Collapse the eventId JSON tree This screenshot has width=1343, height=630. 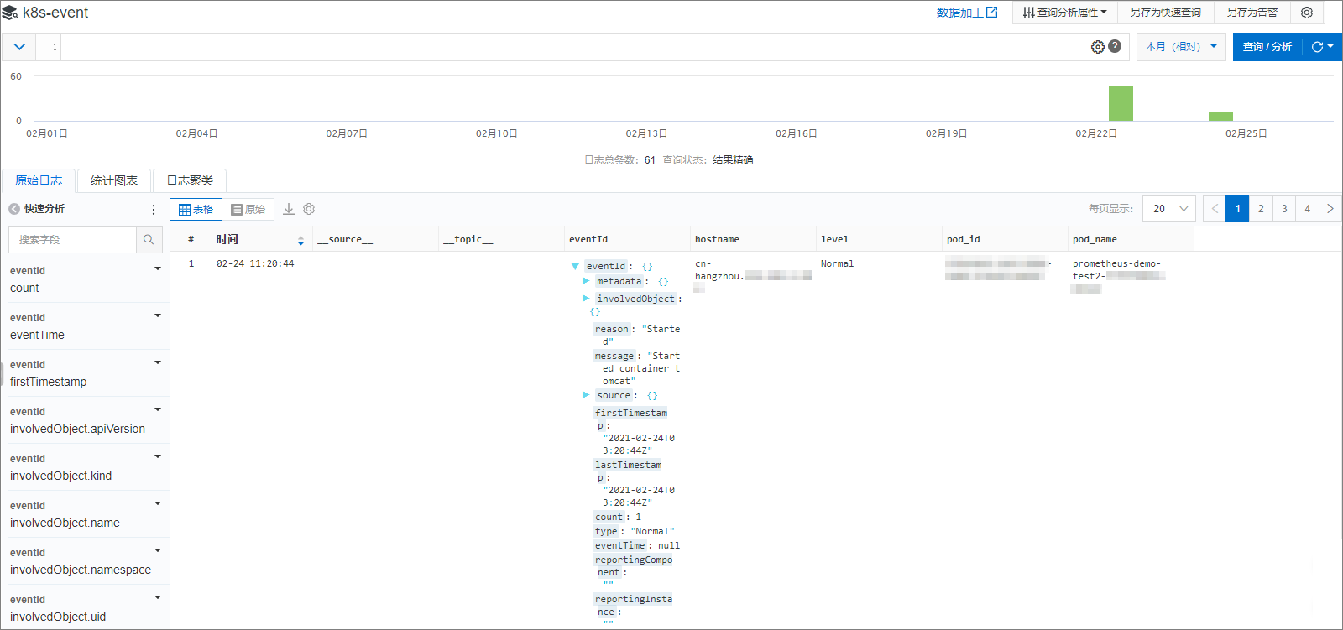[575, 267]
